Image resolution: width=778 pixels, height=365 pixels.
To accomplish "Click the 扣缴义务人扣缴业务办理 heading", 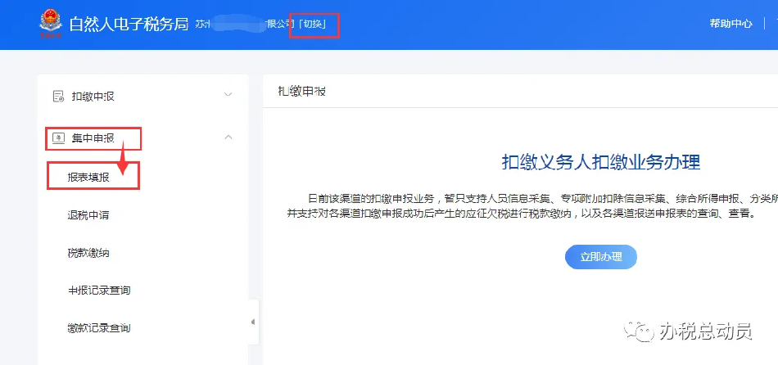I will tap(600, 160).
